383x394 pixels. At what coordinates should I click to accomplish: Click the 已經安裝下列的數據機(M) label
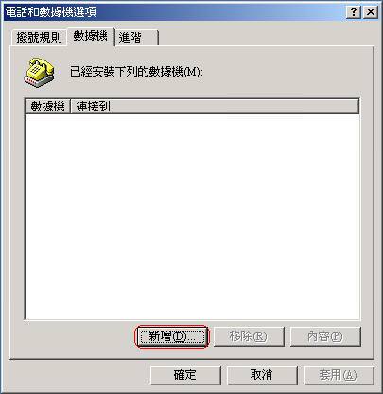[x=136, y=72]
